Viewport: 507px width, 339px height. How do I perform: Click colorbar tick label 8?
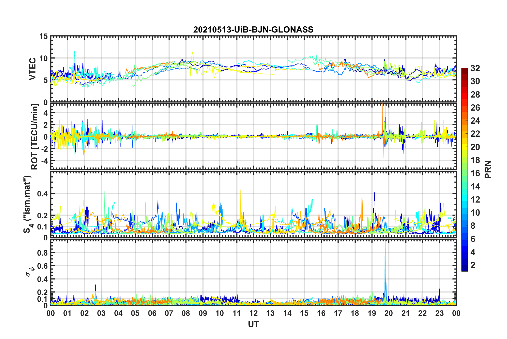tap(473, 226)
